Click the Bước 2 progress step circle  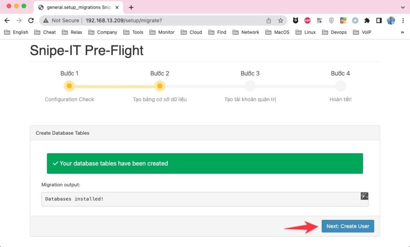click(159, 86)
